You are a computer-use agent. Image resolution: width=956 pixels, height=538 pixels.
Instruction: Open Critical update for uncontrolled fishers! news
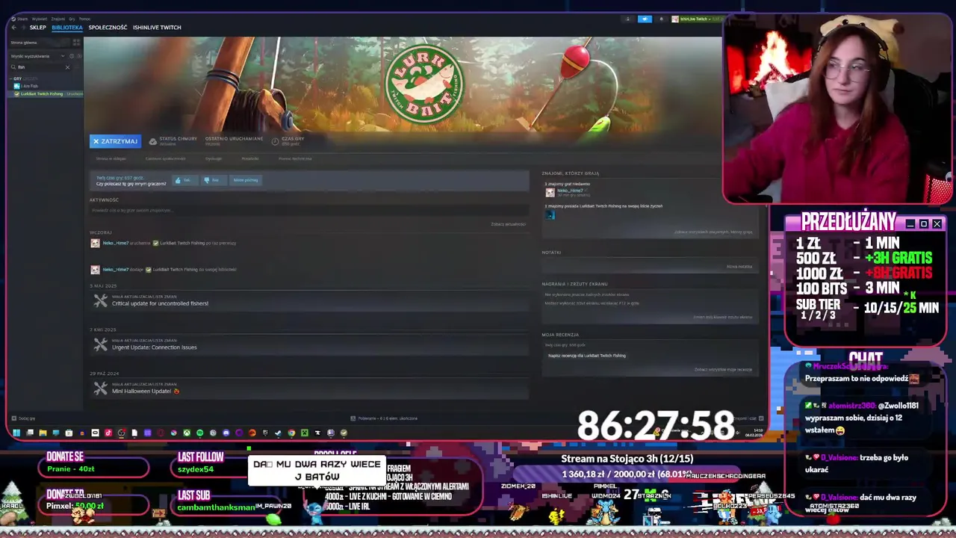160,303
